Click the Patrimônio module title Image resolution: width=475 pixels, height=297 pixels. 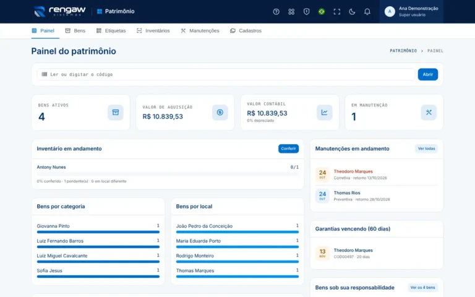pos(119,11)
